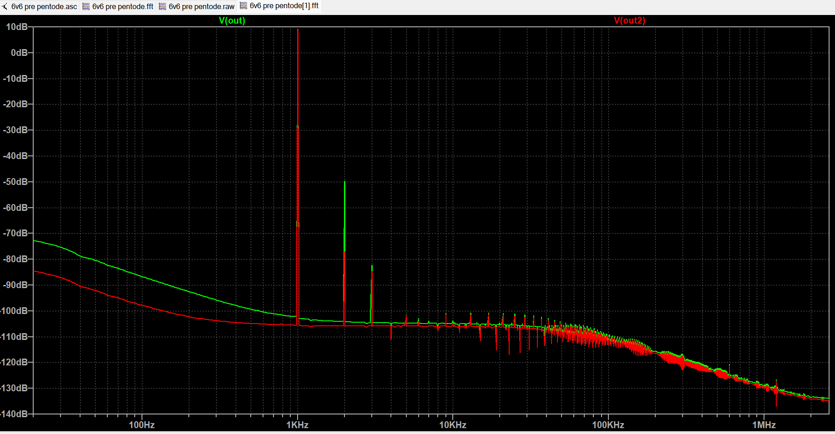Click the top of the 1KHz fundamental spike
Image resolution: width=835 pixels, height=434 pixels.
pyautogui.click(x=298, y=30)
